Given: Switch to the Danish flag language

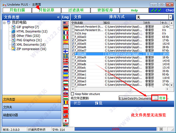Looking at the screenshot, I should (66, 61).
